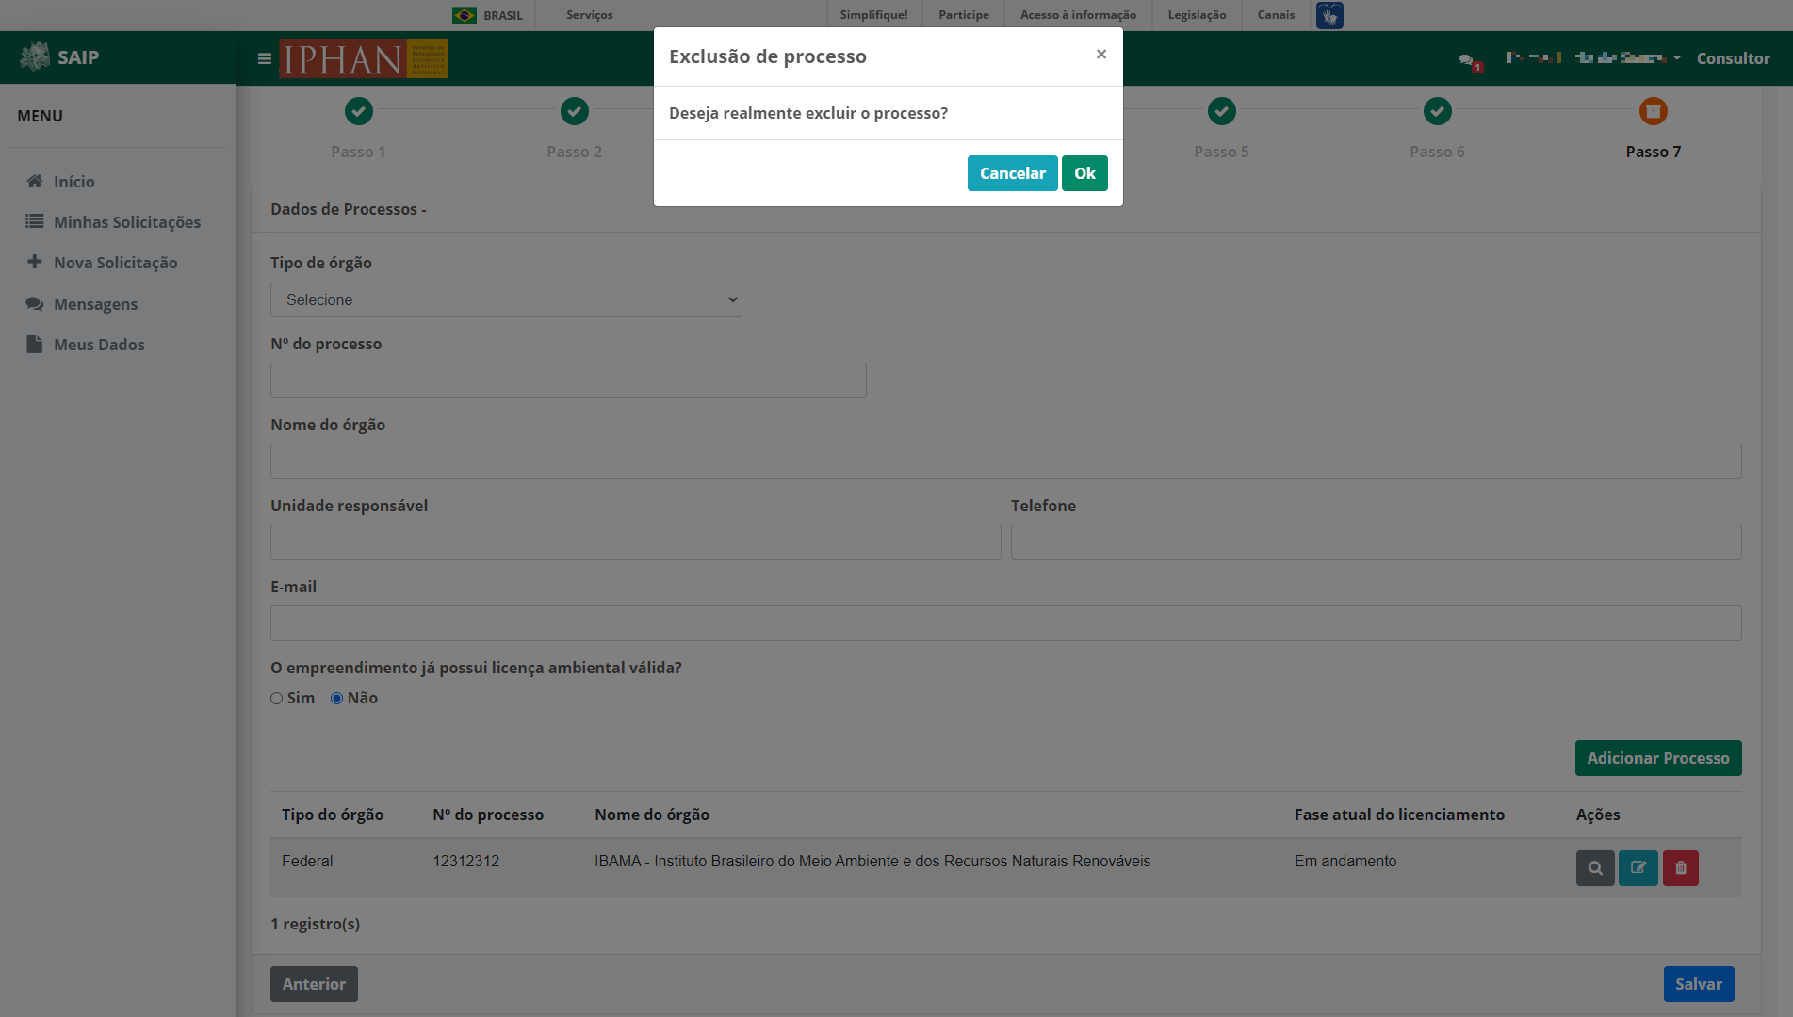
Task: Start a Nova Solicitação
Action: coord(115,263)
